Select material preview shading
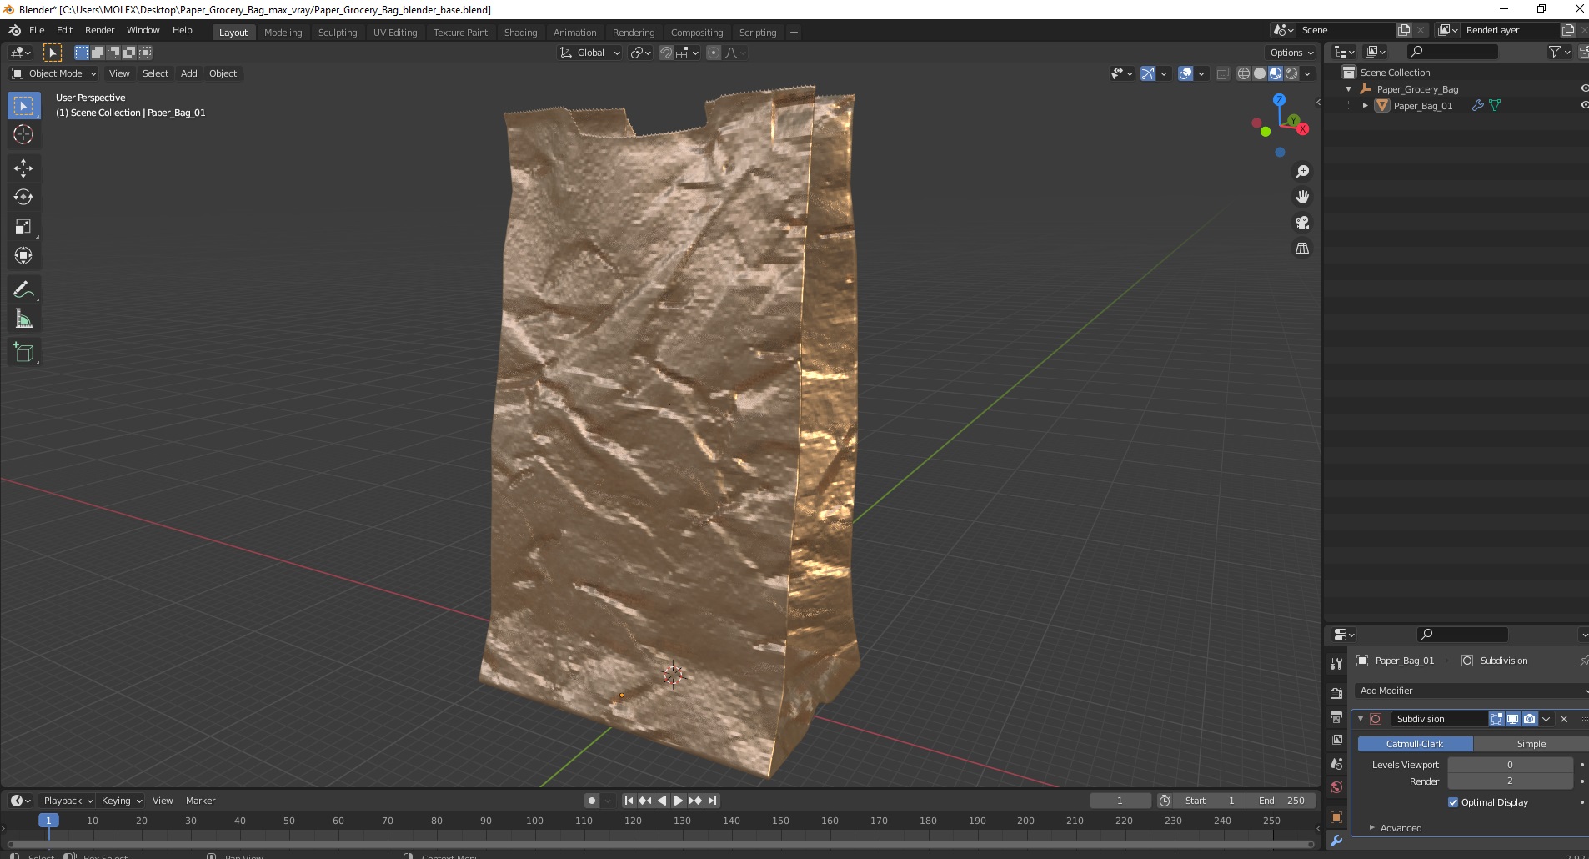1589x859 pixels. coord(1275,73)
